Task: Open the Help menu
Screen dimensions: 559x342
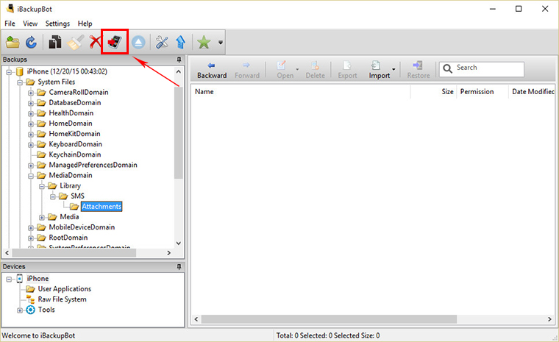Action: pos(85,24)
